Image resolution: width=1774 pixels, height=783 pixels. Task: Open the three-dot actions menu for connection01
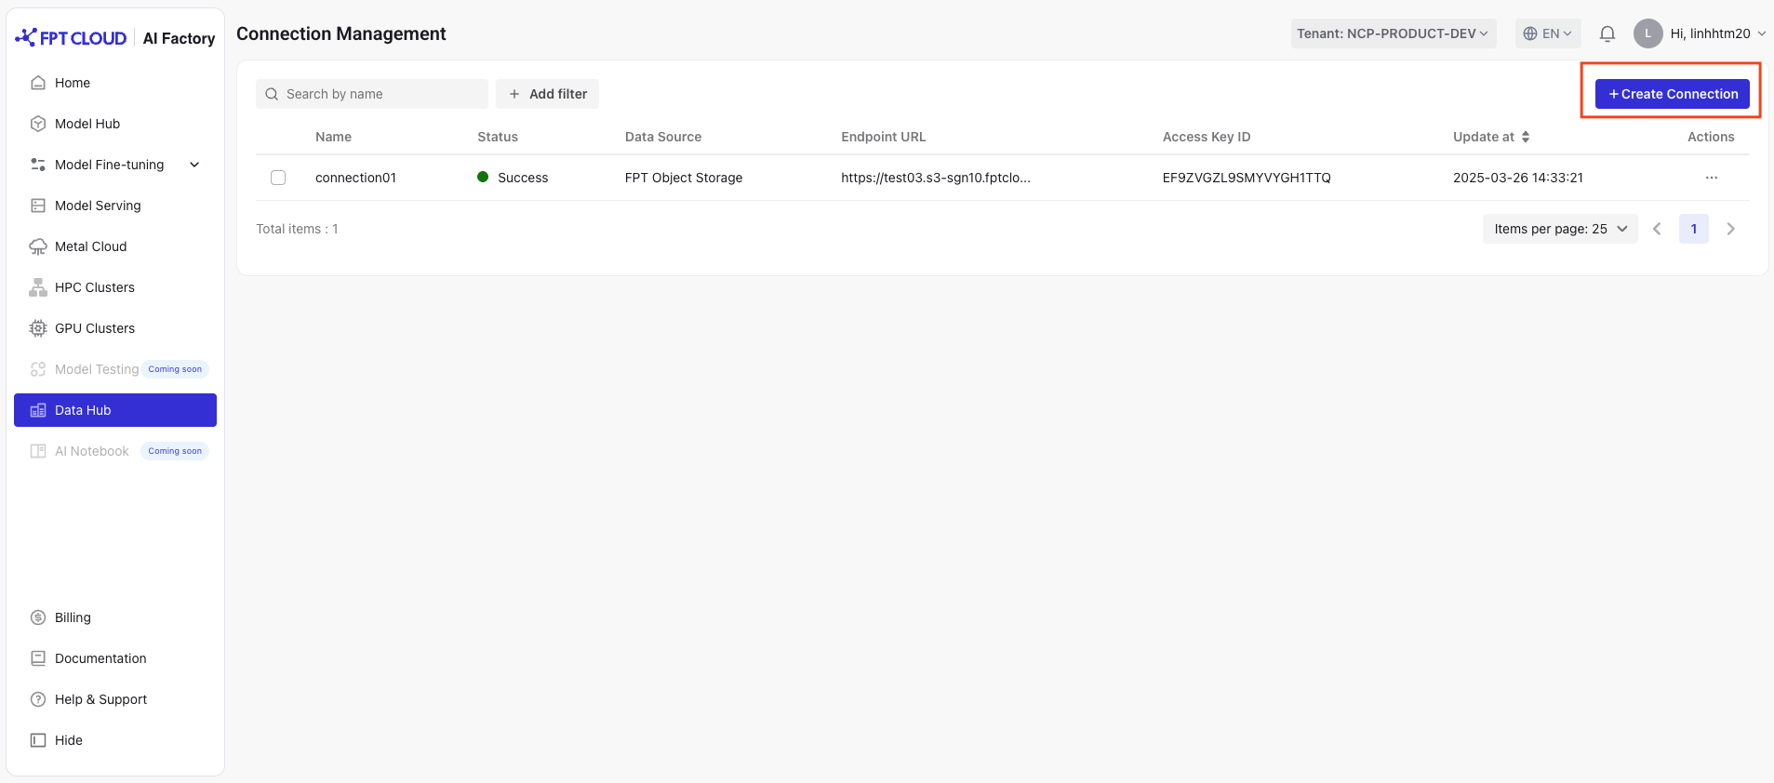(x=1711, y=178)
